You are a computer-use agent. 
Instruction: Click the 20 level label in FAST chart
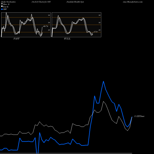point(49,30)
